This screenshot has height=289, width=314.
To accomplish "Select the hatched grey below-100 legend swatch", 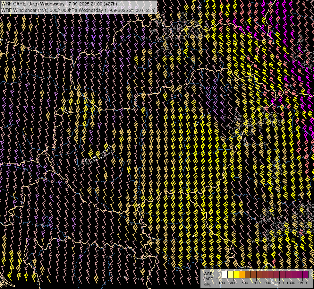I will point(219,275).
